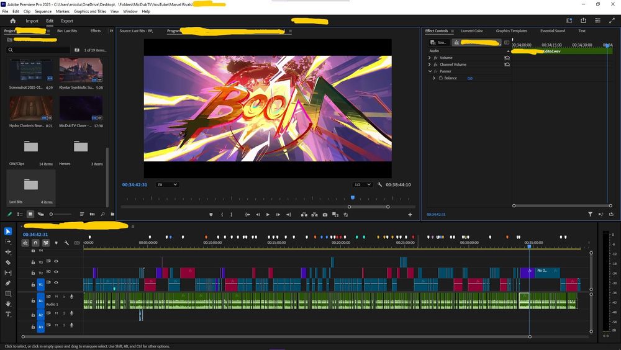621x350 pixels.
Task: Switch Project panel to freeform view
Action: coord(40,214)
